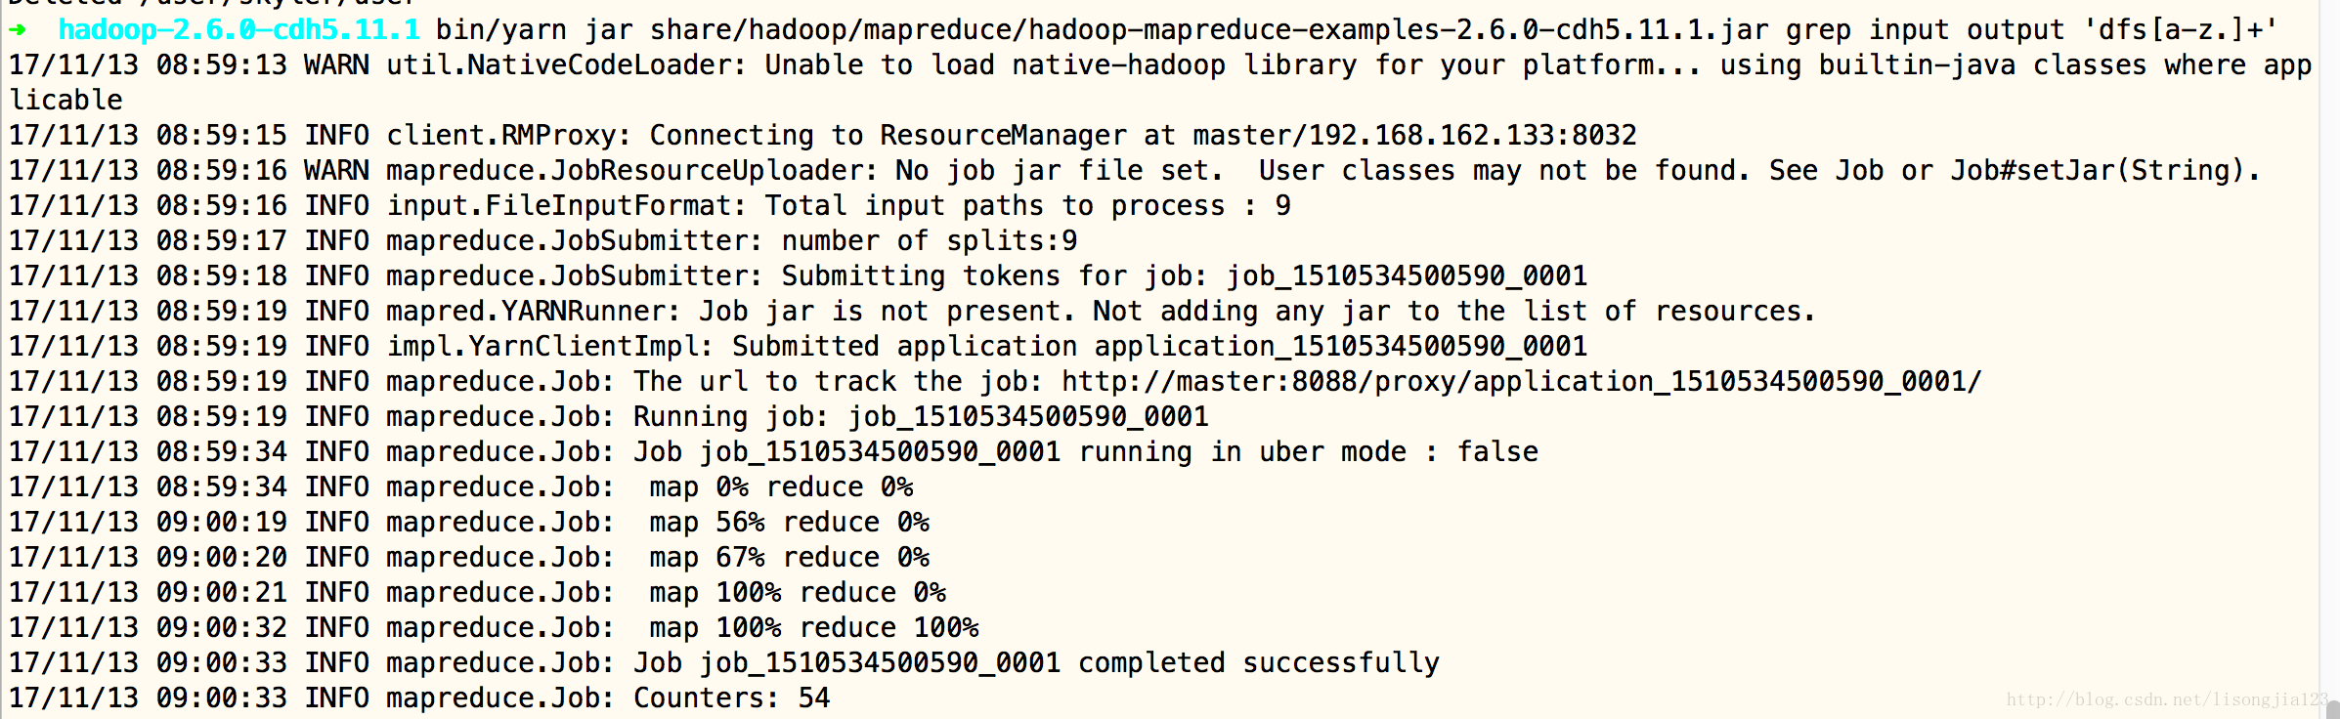Image resolution: width=2340 pixels, height=719 pixels.
Task: Click the grep pattern 'dfs[a-z.]+' in command
Action: [2181, 30]
